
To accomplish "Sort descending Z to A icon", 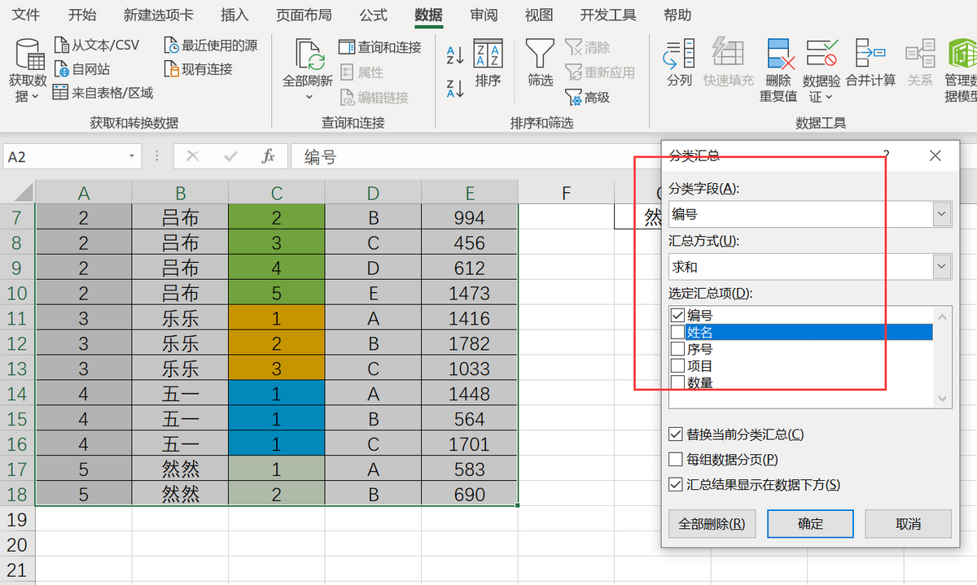I will [455, 88].
